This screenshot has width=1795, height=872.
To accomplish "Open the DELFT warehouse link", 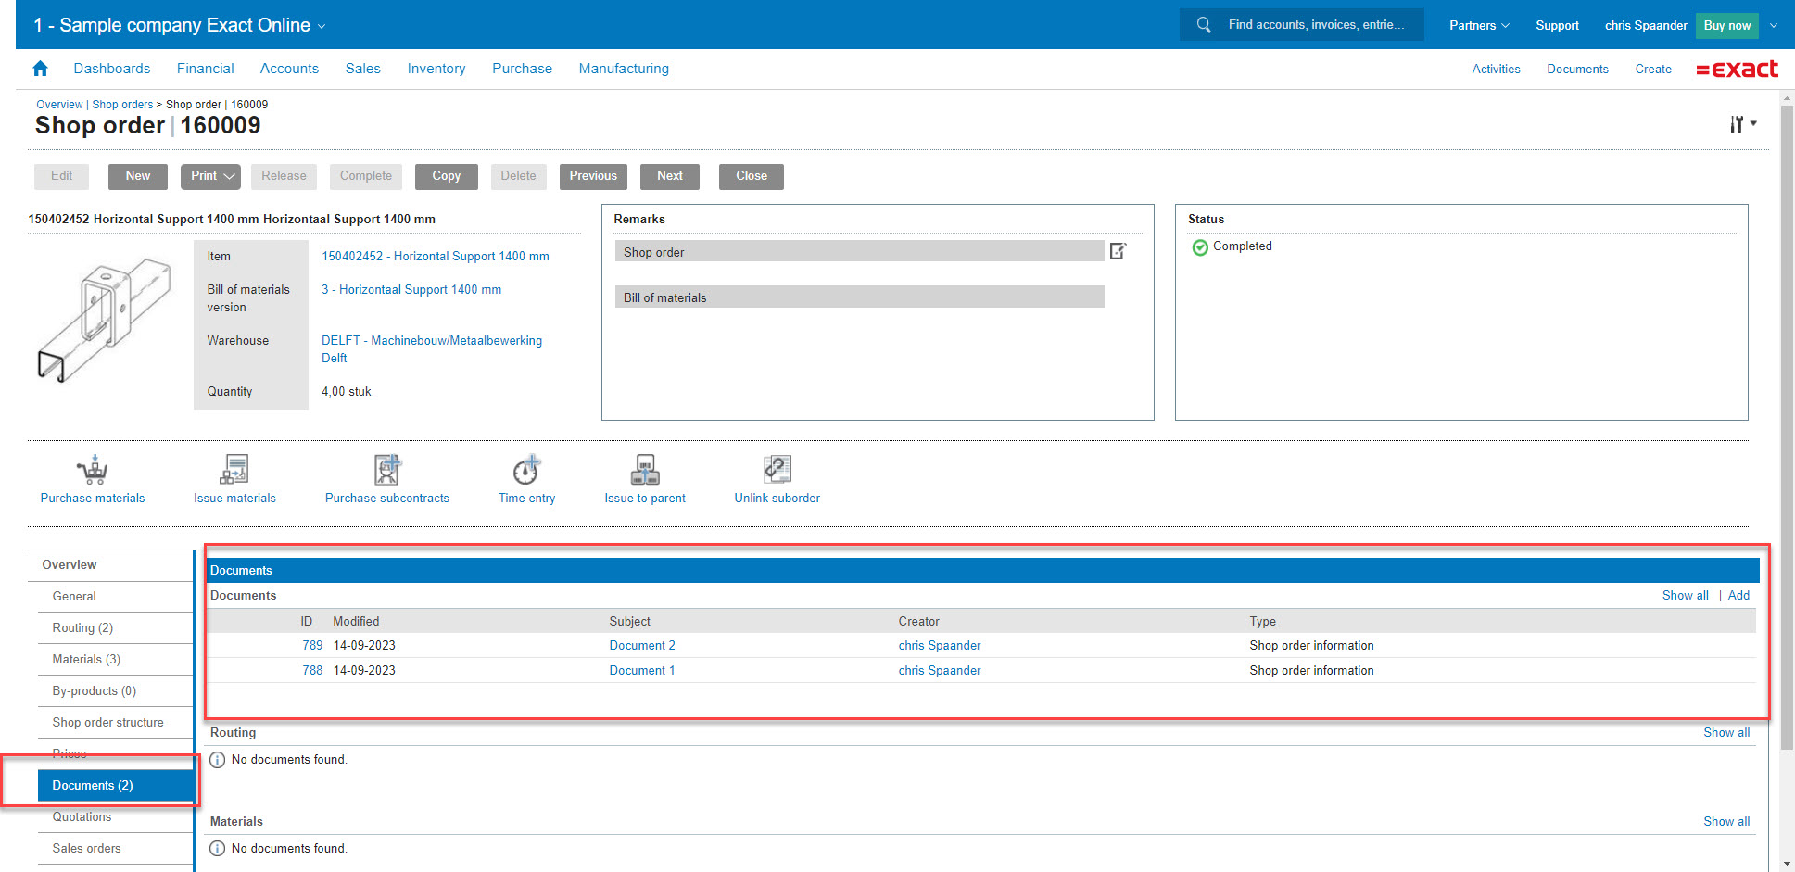I will tap(432, 349).
